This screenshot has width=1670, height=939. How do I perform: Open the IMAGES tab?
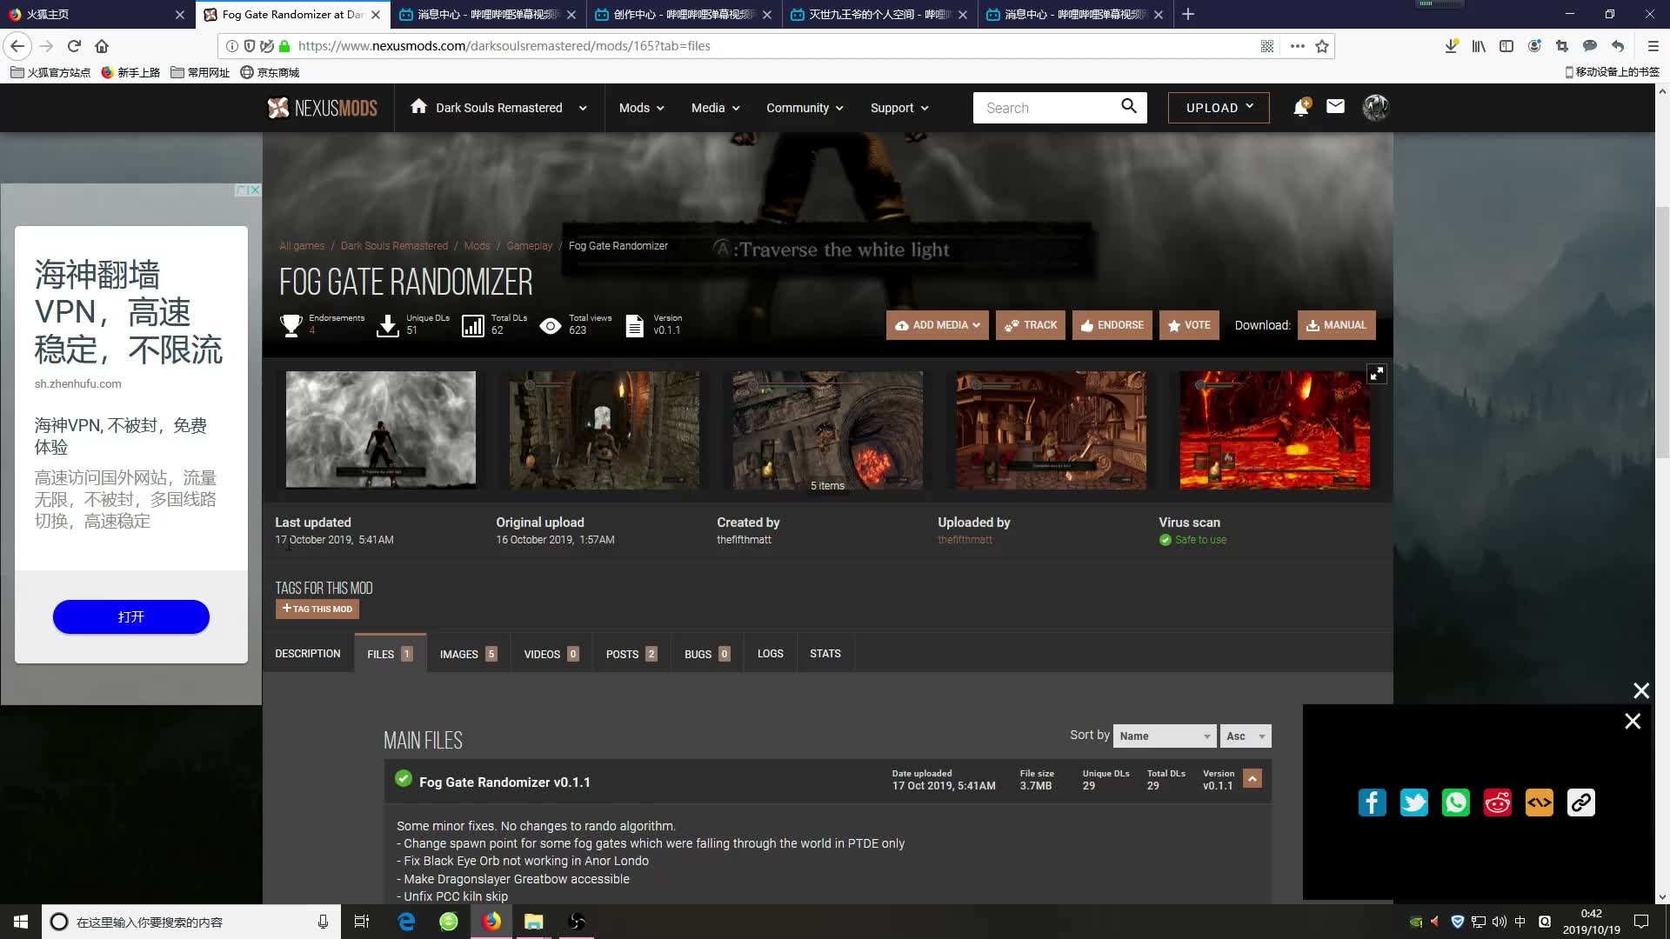coord(468,654)
